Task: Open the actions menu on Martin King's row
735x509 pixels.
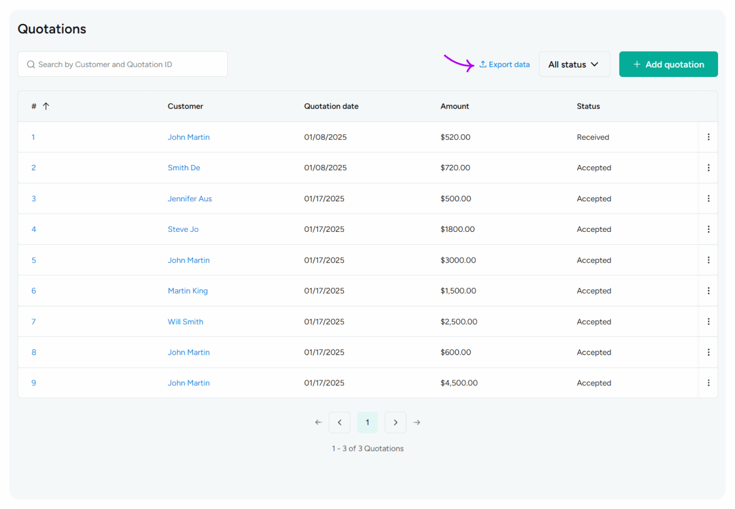Action: pos(709,291)
